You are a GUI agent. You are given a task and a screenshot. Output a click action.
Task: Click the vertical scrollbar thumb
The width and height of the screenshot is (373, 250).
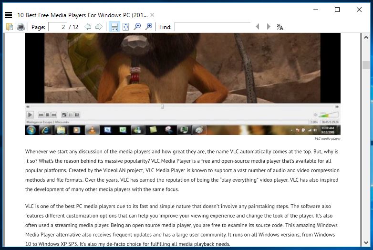pyautogui.click(x=366, y=65)
